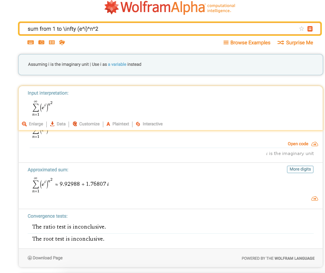Open the file upload icon
Image resolution: width=325 pixels, height=273 pixels.
pyautogui.click(x=62, y=42)
